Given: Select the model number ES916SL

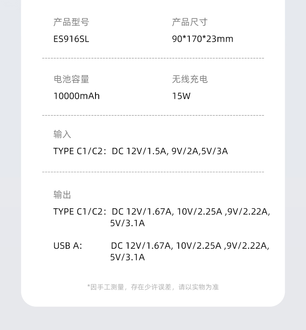Looking at the screenshot, I should (71, 39).
